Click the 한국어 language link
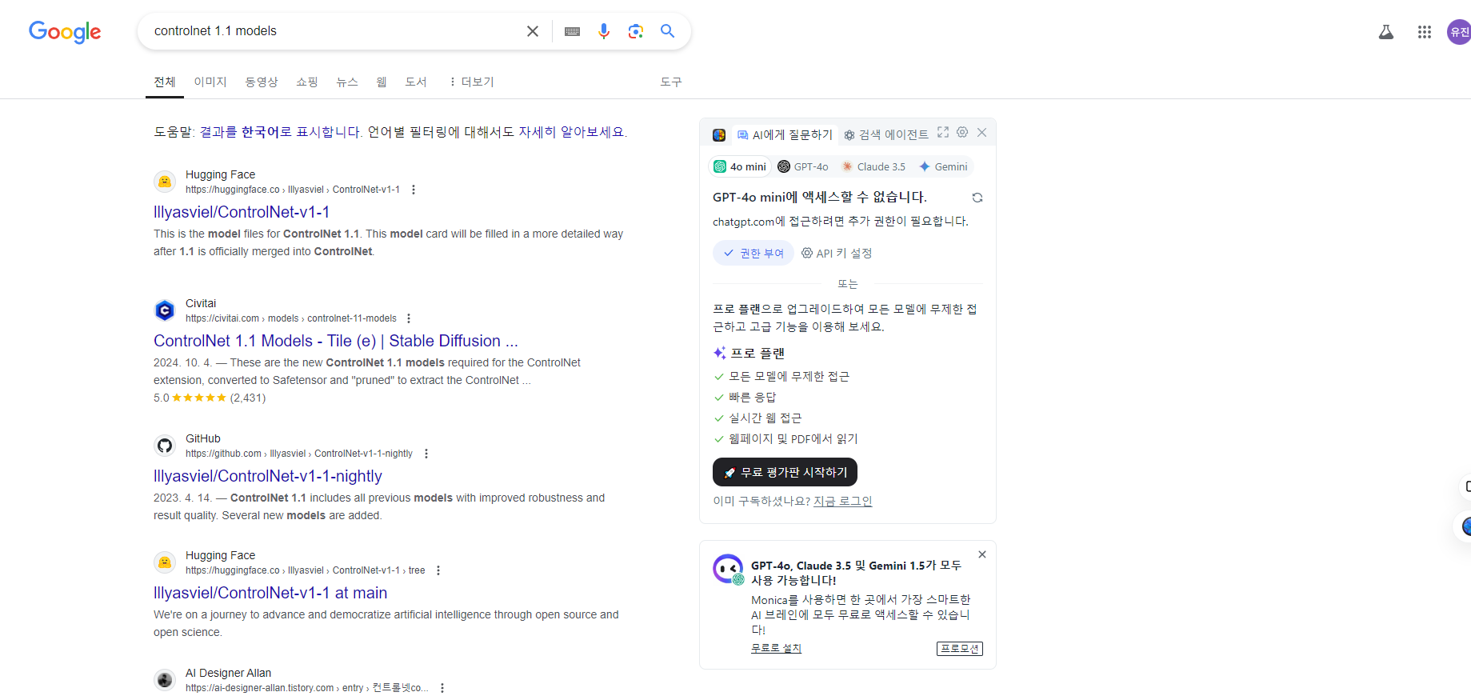Image resolution: width=1471 pixels, height=696 pixels. coord(261,132)
